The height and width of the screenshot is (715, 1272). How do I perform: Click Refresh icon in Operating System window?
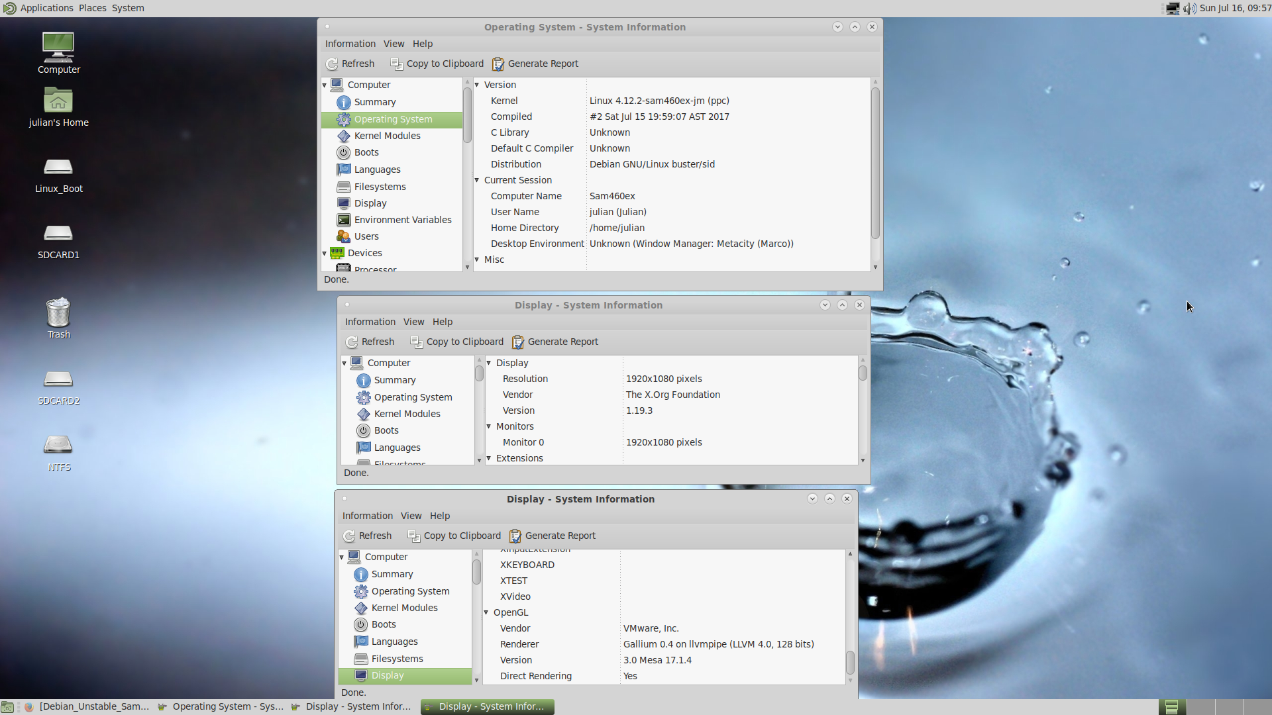tap(332, 64)
